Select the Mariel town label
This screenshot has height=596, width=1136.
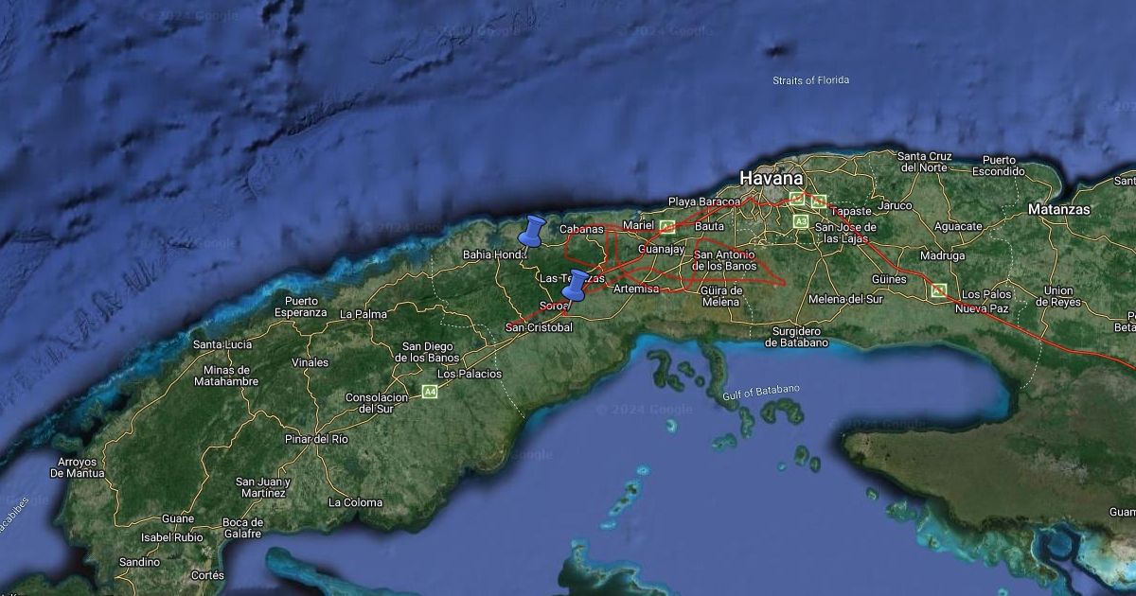click(638, 225)
